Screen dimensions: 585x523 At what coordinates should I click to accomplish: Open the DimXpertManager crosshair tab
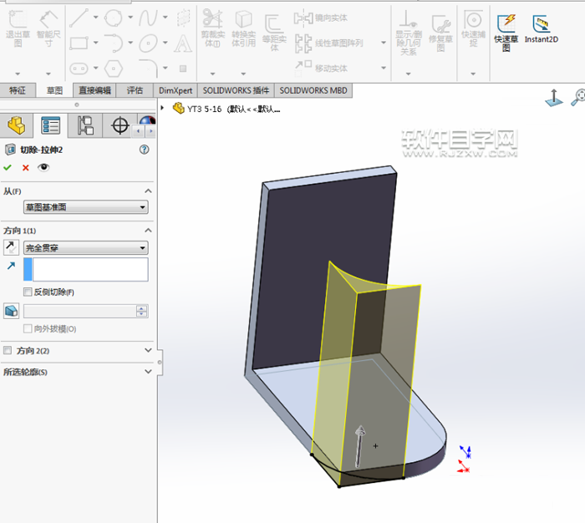coord(120,126)
